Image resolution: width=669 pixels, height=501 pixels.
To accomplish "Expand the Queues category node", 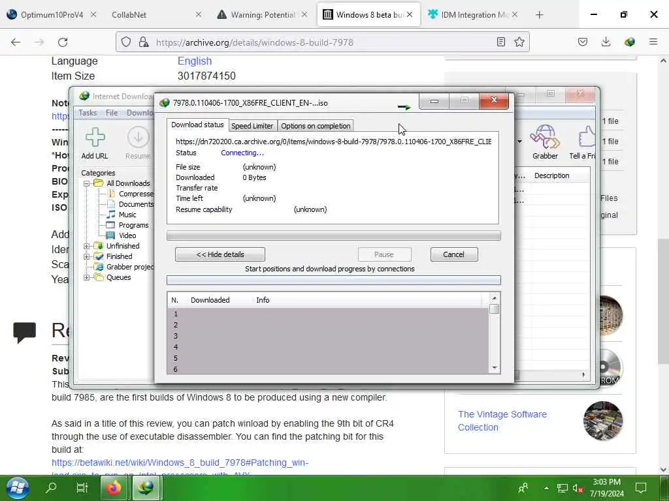I will [x=87, y=277].
